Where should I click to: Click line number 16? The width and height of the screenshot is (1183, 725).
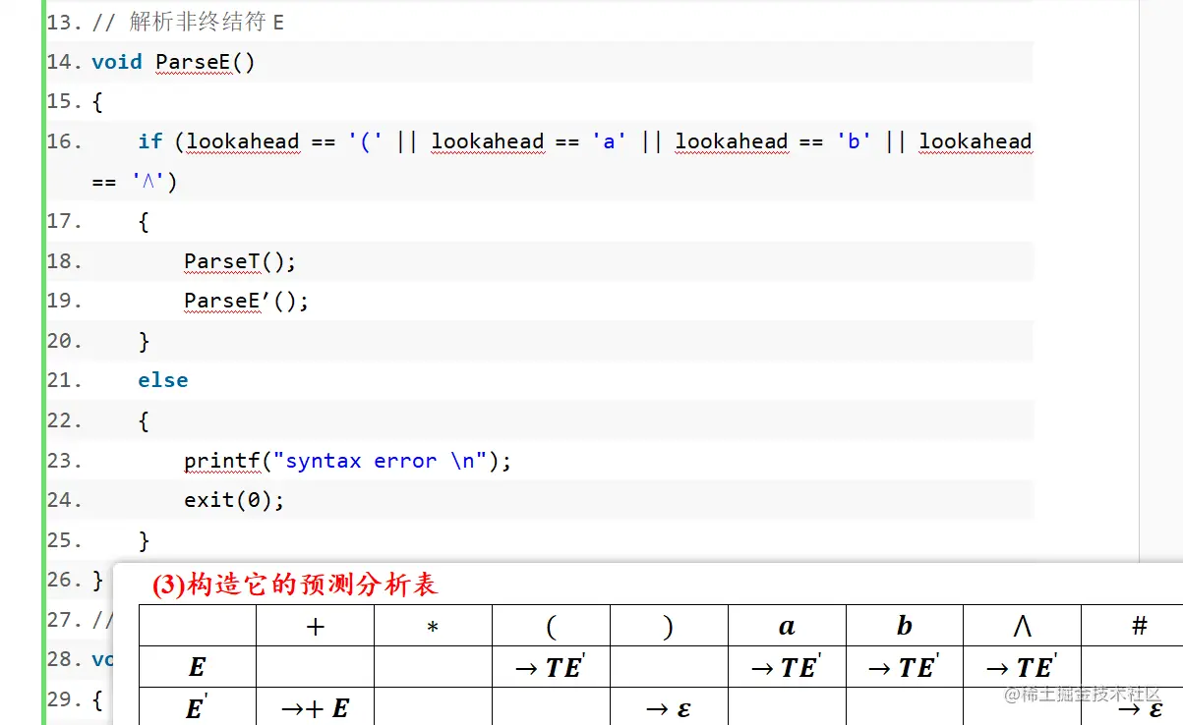(x=65, y=141)
